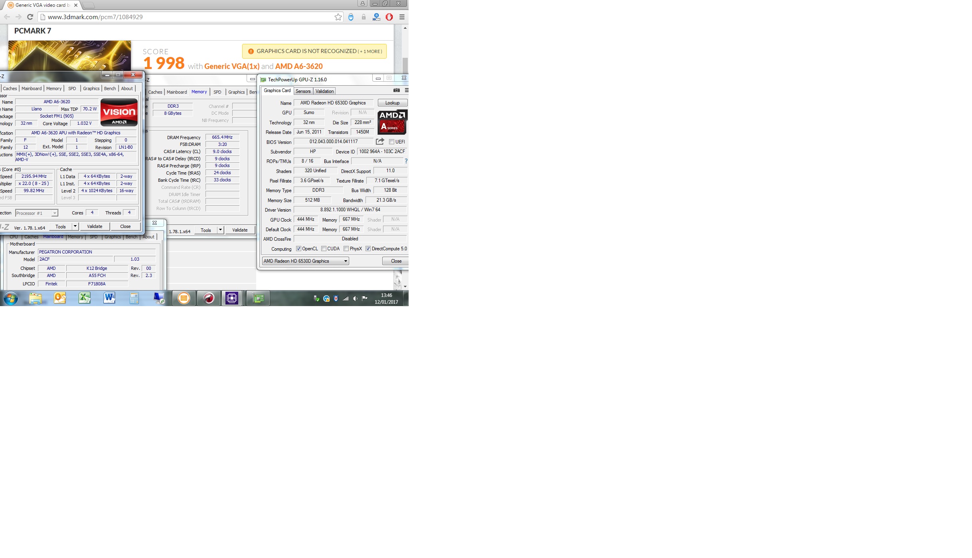Click the DRAM Frequency 665.4 MHz value

click(x=222, y=137)
